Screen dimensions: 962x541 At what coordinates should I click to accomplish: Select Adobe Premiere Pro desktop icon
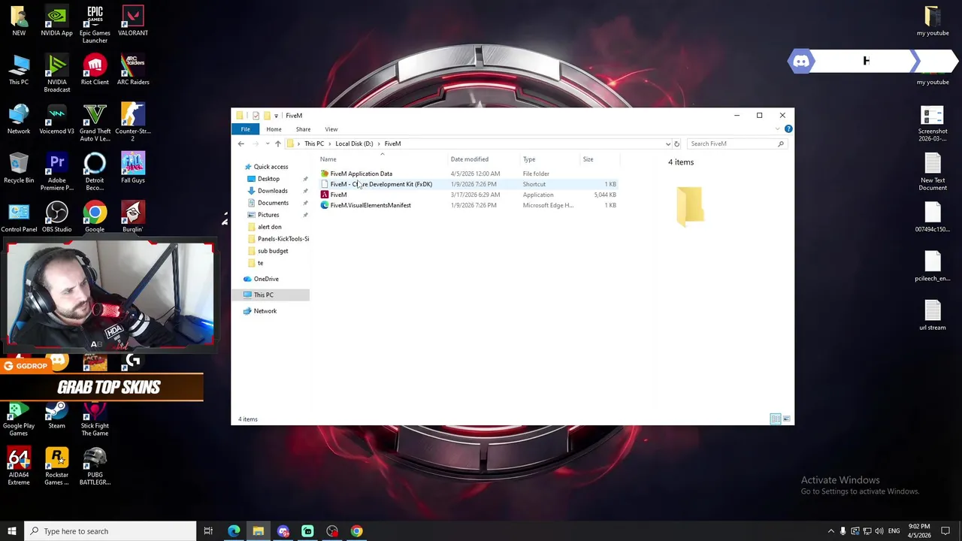pyautogui.click(x=57, y=172)
